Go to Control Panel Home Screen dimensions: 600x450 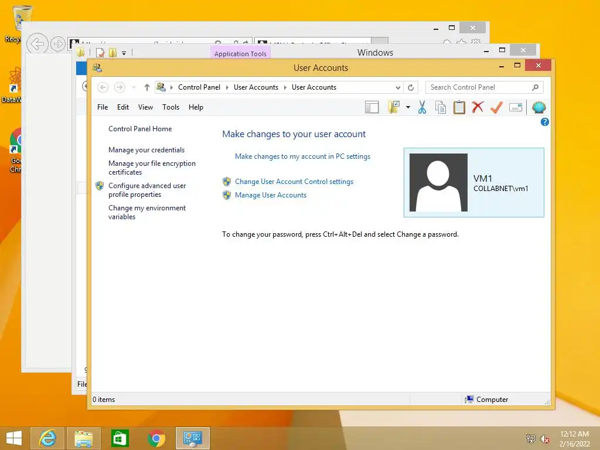140,129
